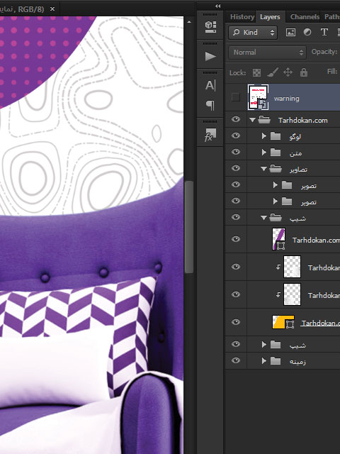The width and height of the screenshot is (340, 454).
Task: Switch to the History tab
Action: tap(242, 17)
